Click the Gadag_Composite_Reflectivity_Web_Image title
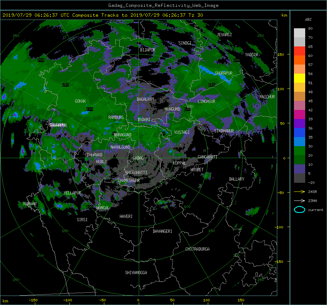This screenshot has height=305, width=327. click(163, 5)
